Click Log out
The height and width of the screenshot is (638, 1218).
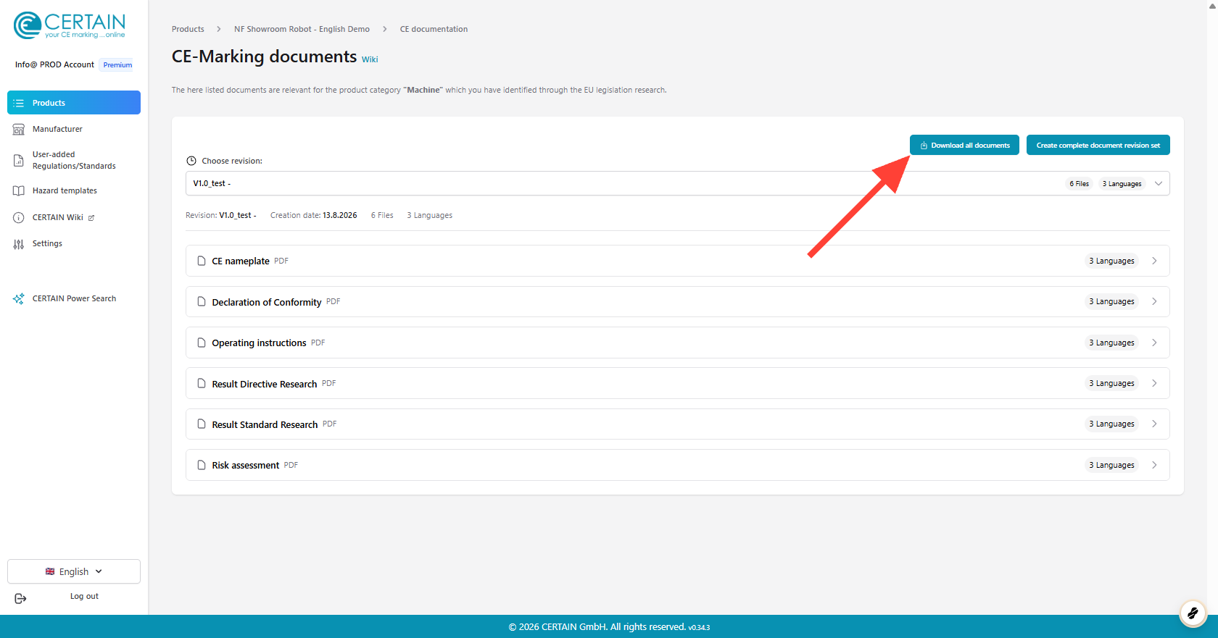(x=84, y=596)
